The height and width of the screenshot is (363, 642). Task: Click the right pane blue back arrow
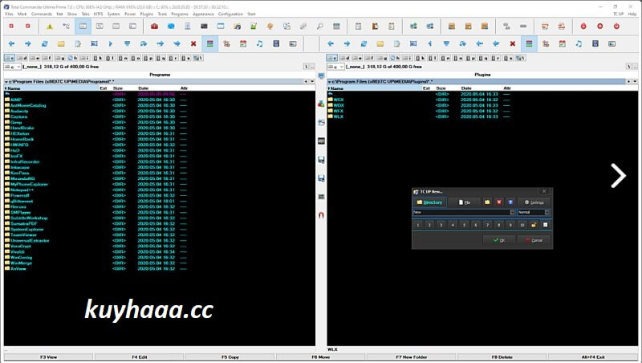coord(331,43)
